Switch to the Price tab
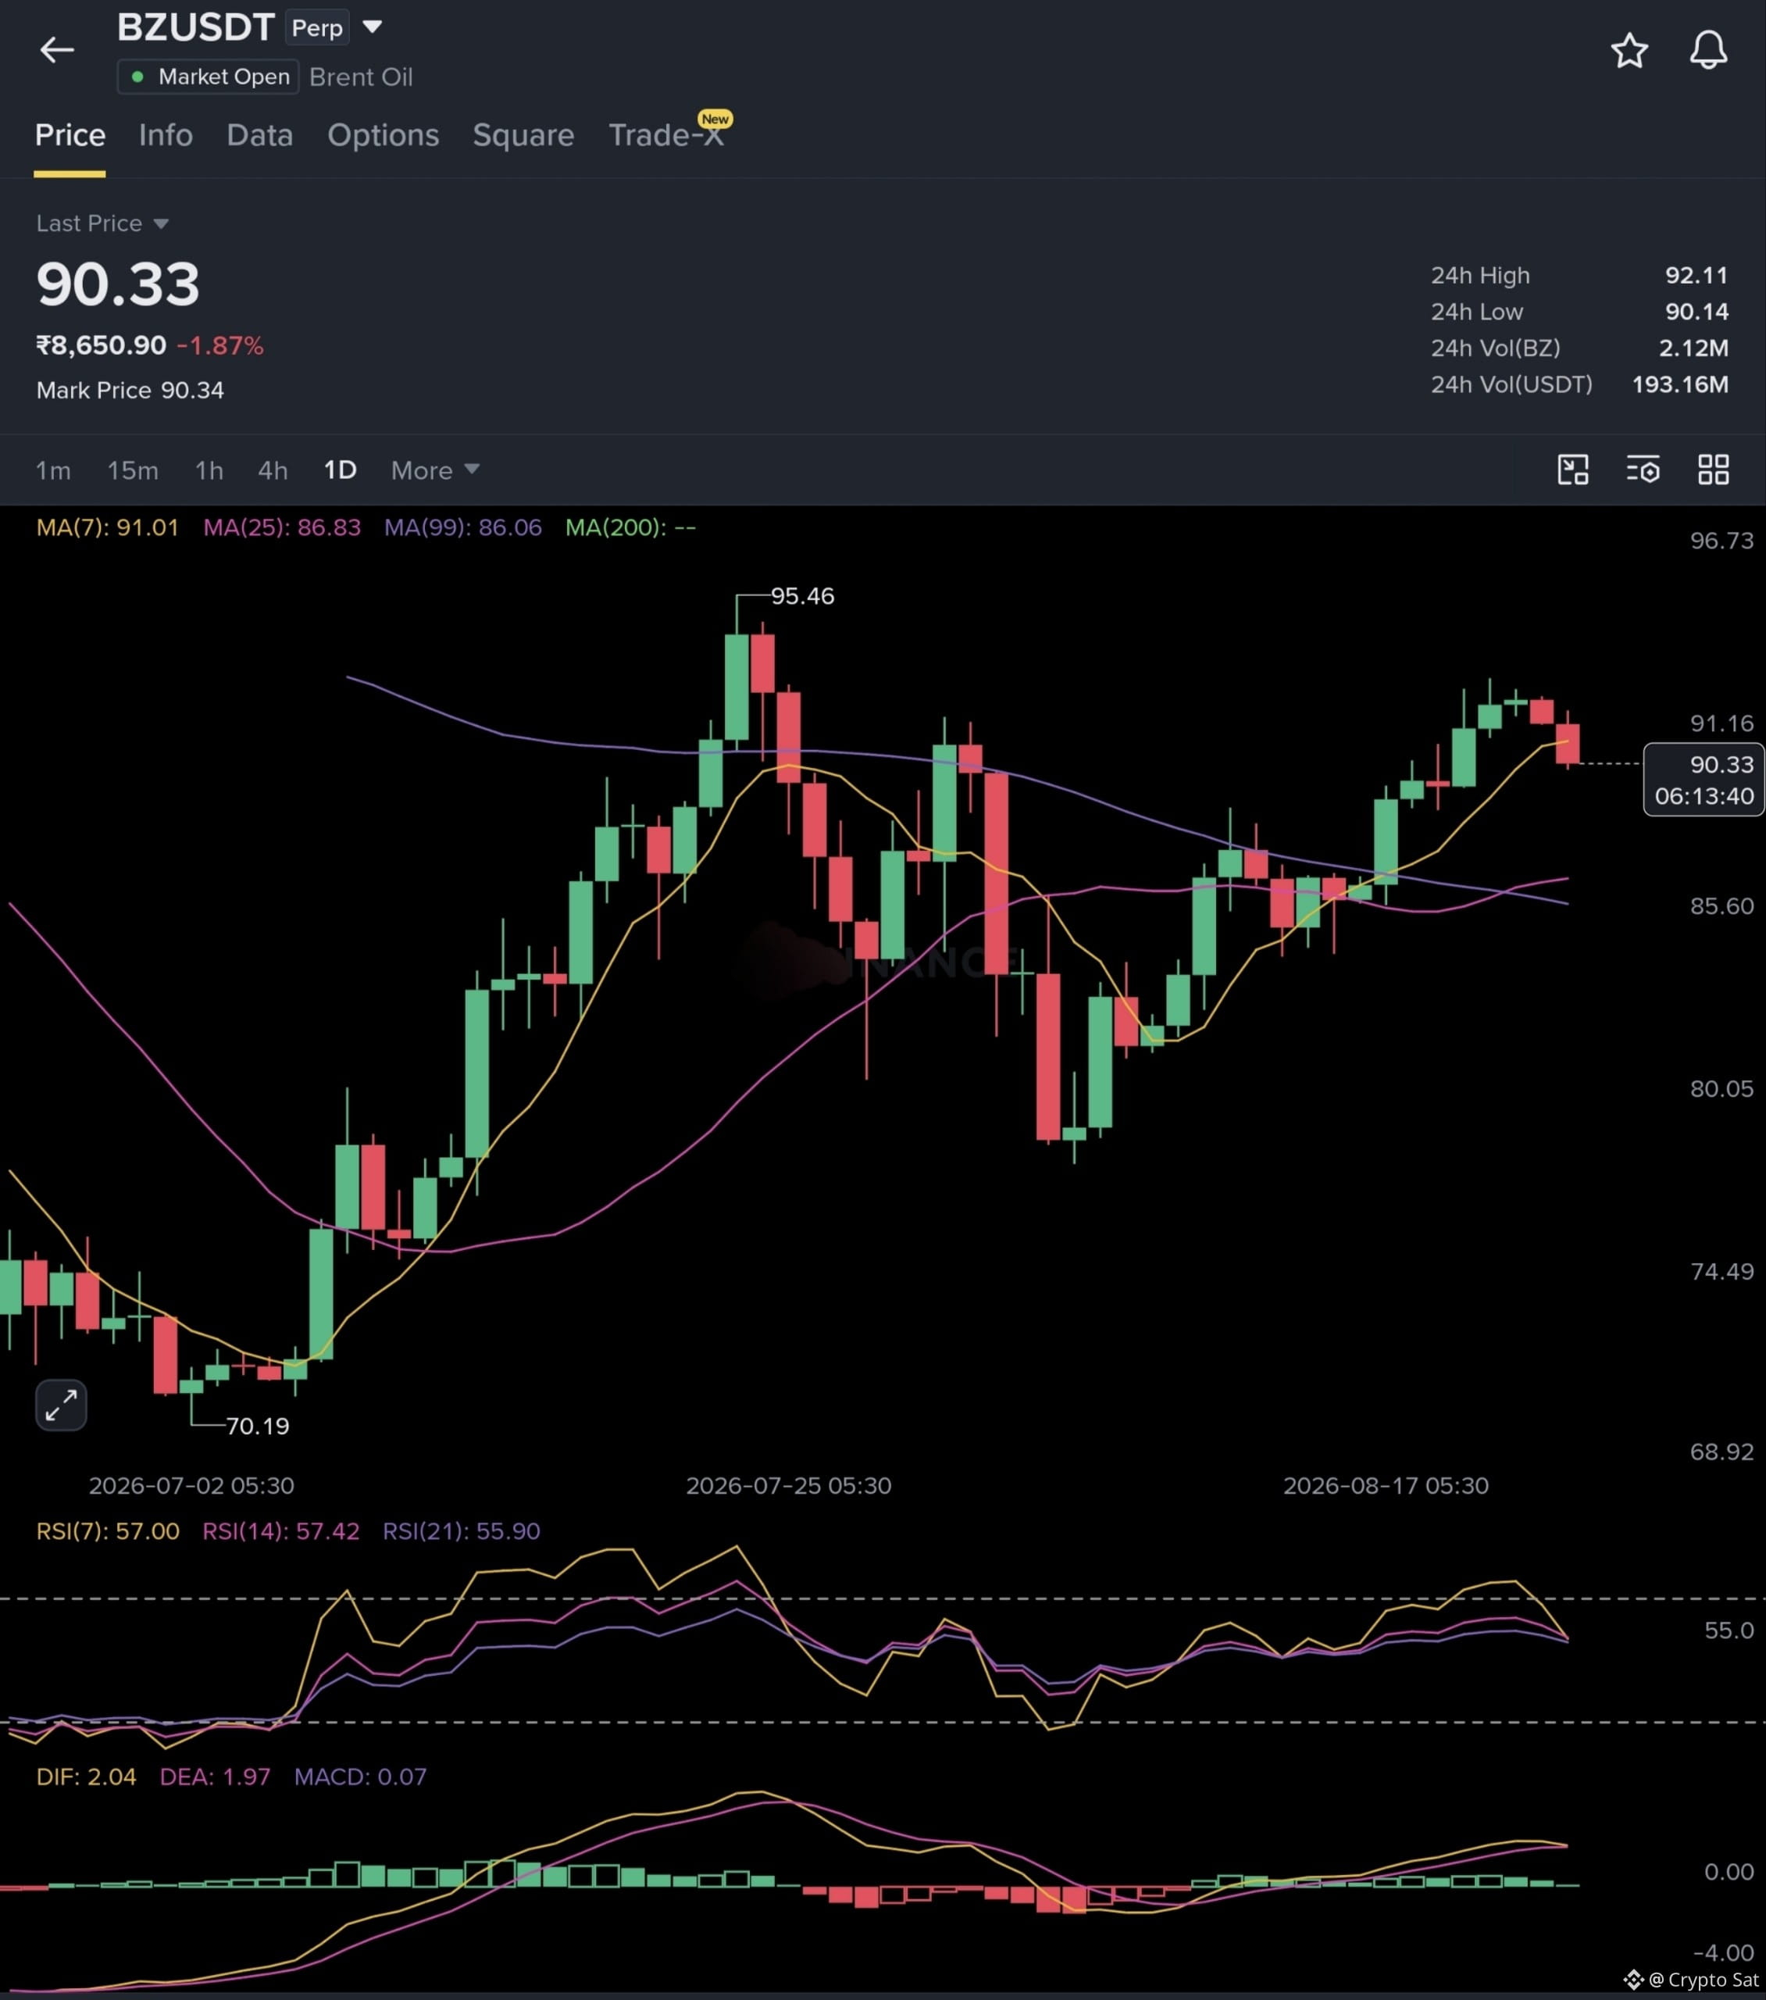 (70, 135)
